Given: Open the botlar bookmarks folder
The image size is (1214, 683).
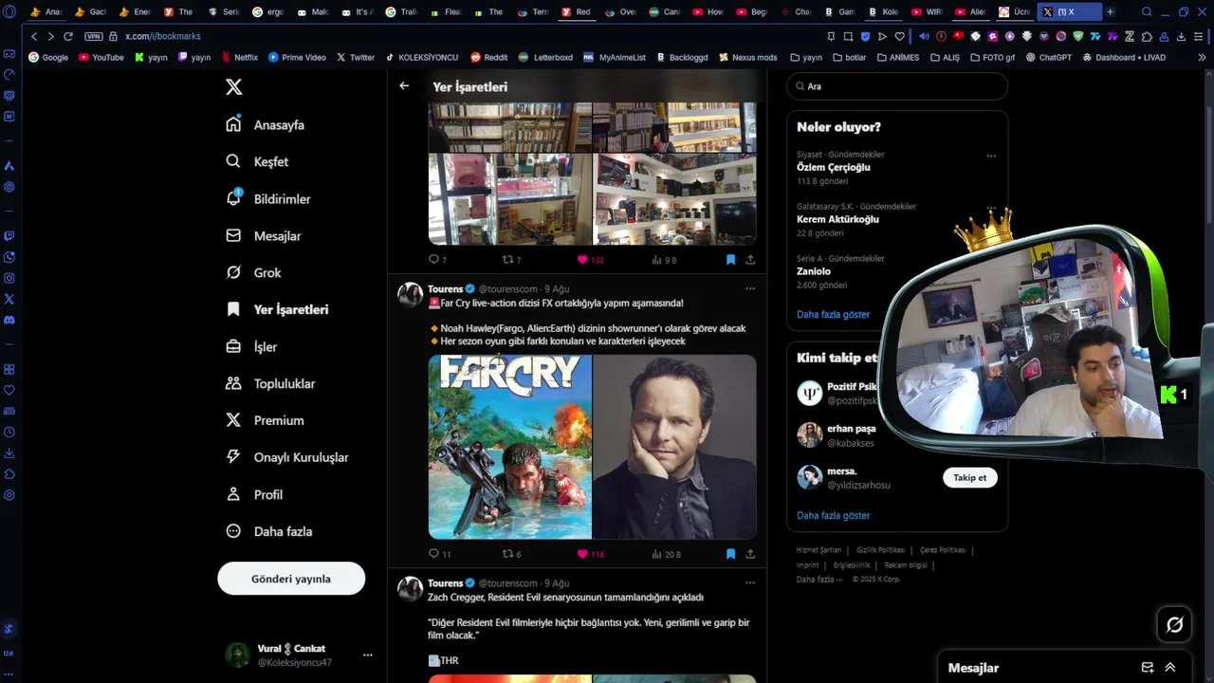Looking at the screenshot, I should coord(849,57).
